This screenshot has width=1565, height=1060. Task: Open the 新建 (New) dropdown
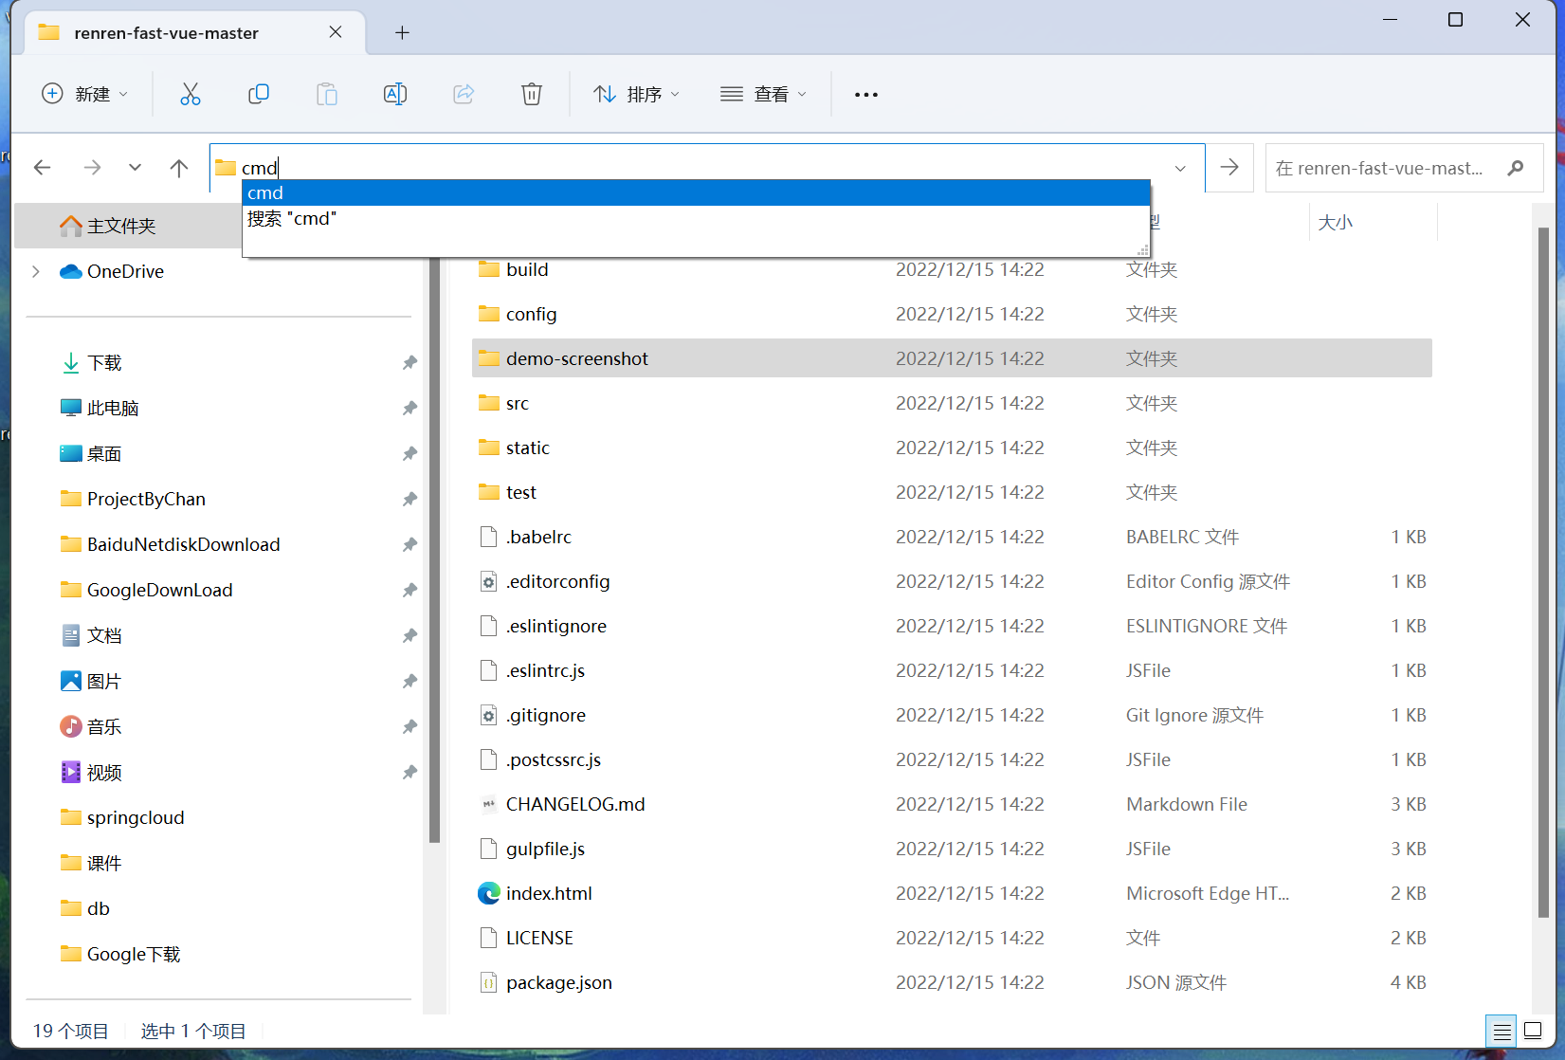[x=84, y=94]
